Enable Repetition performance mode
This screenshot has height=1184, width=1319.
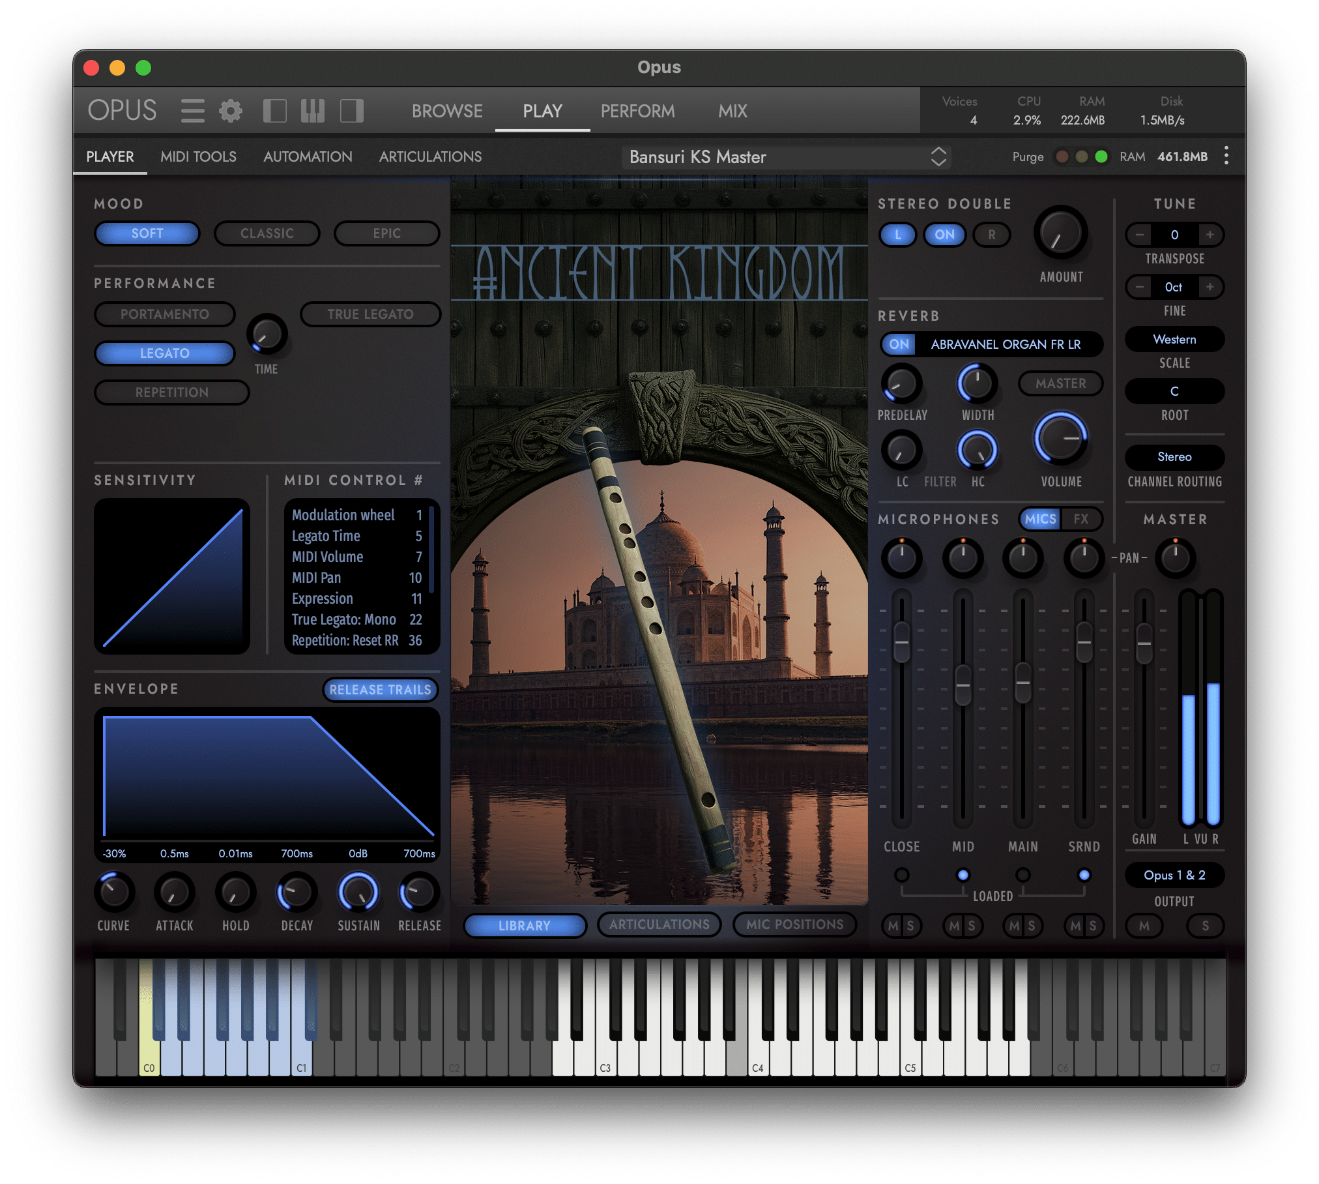pyautogui.click(x=172, y=392)
